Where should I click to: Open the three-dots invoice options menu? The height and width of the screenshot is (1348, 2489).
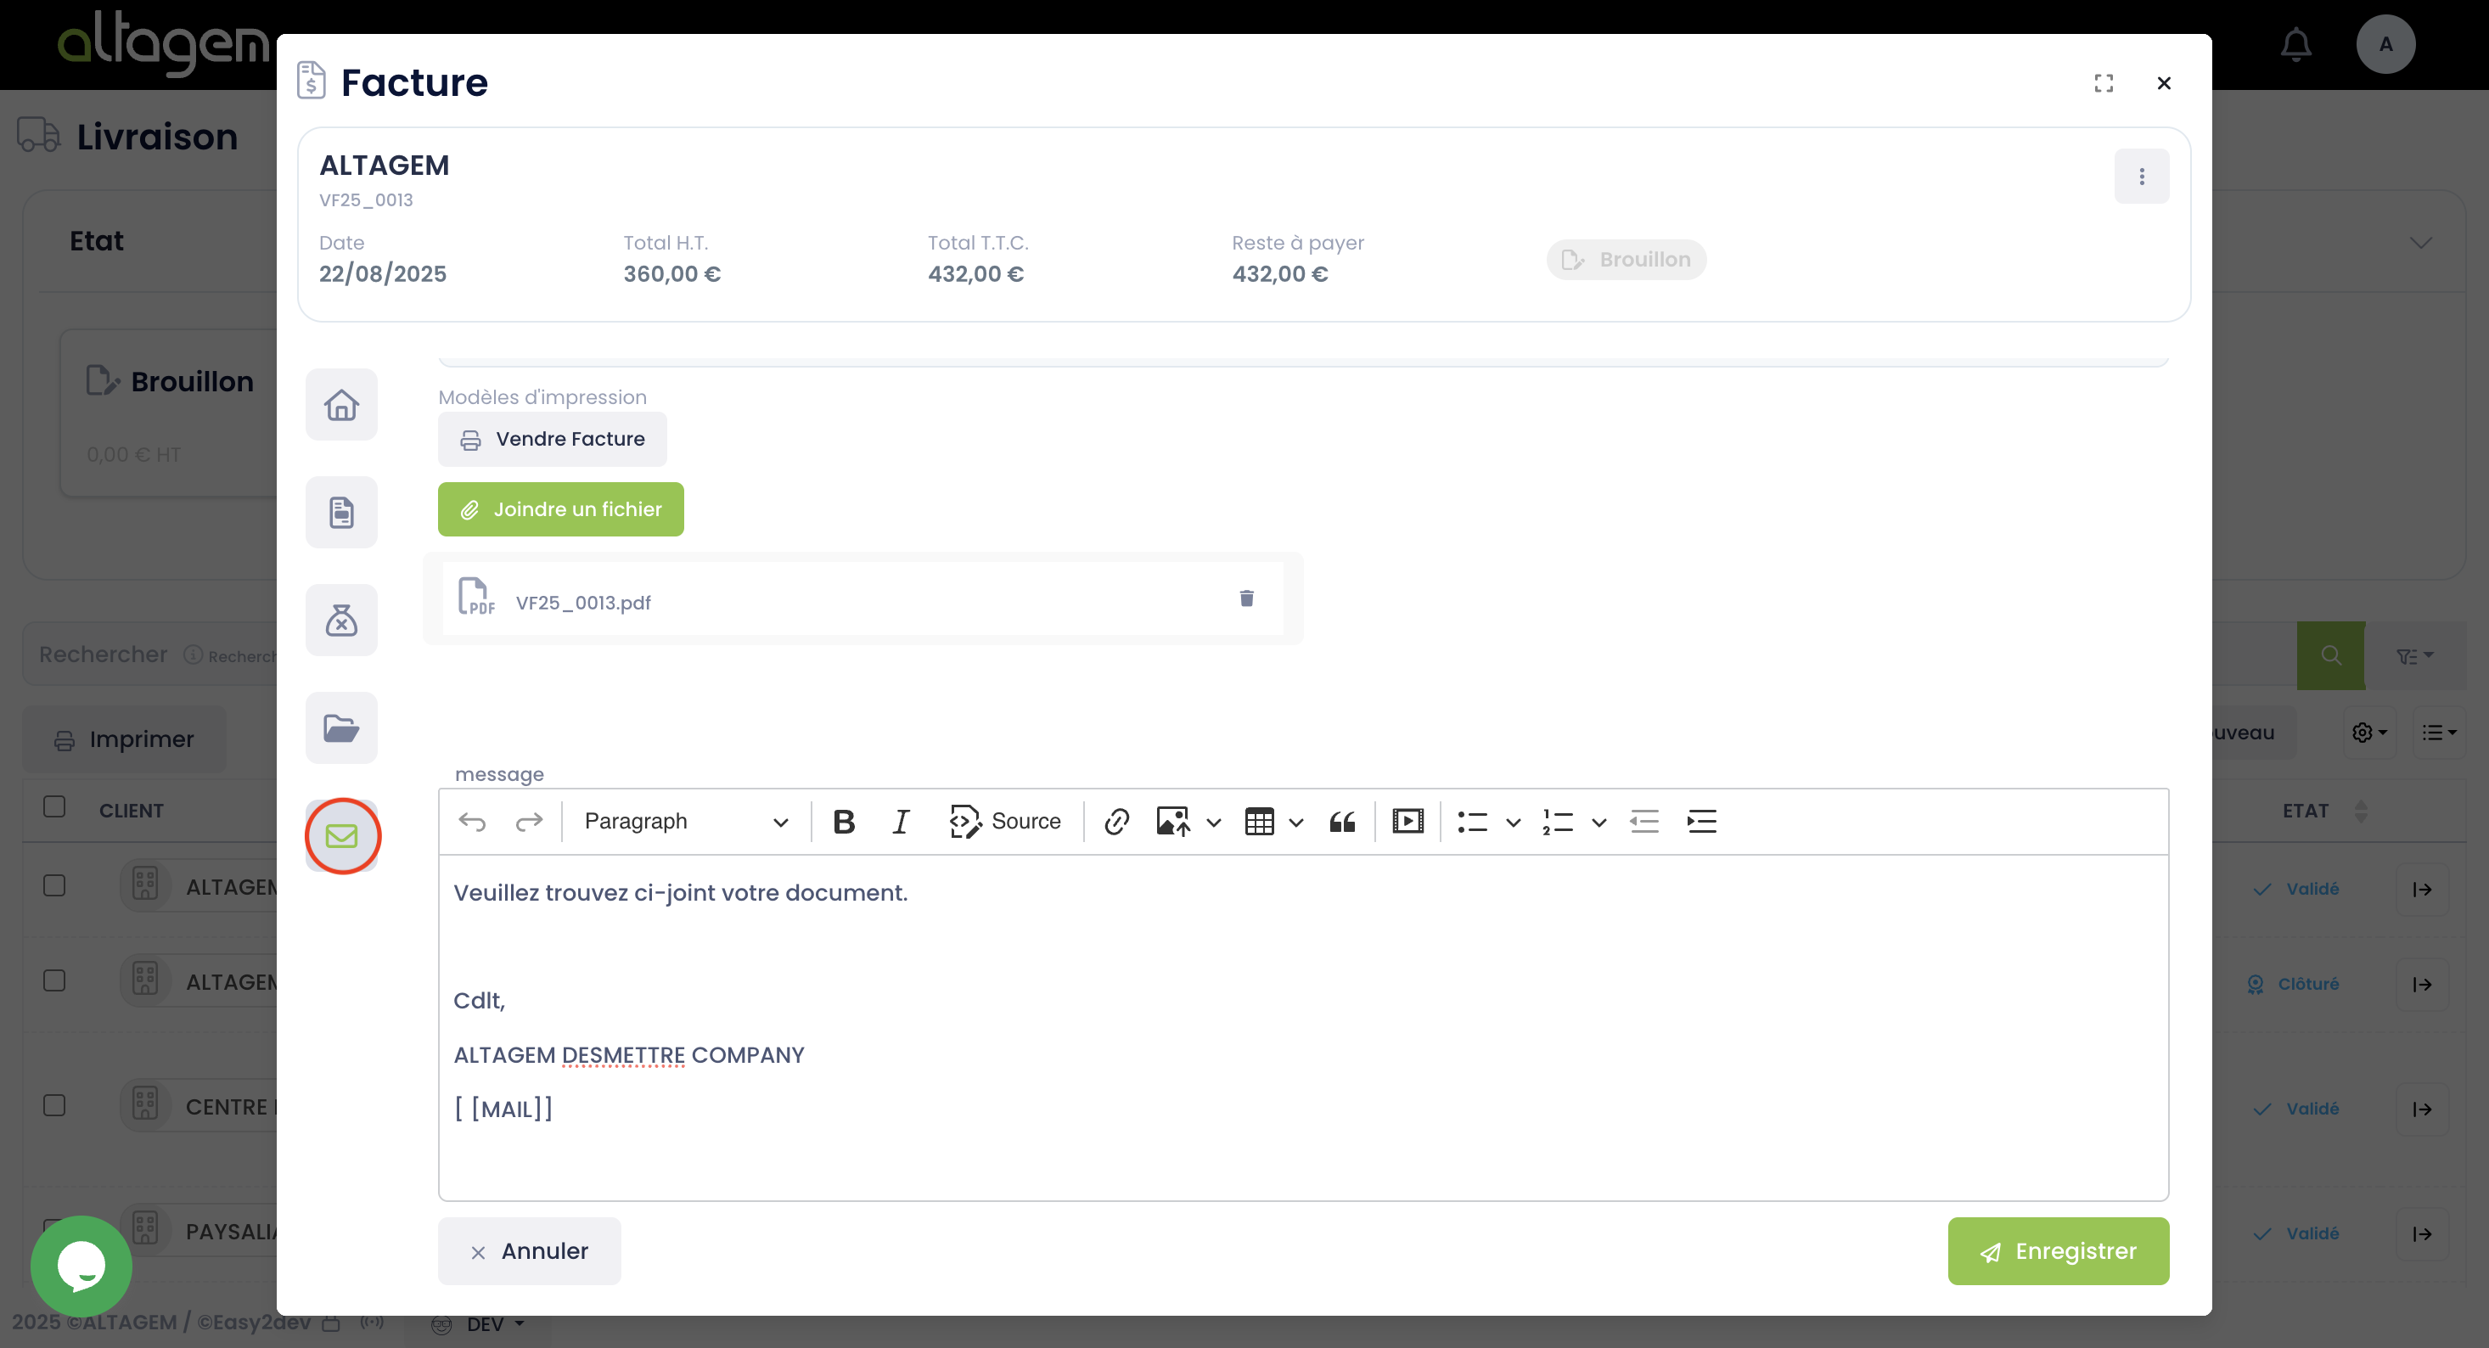pos(2141,176)
